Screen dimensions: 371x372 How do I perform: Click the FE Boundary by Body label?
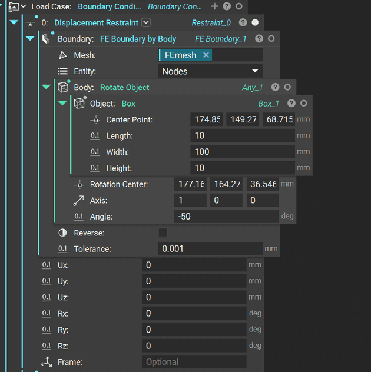pos(134,39)
